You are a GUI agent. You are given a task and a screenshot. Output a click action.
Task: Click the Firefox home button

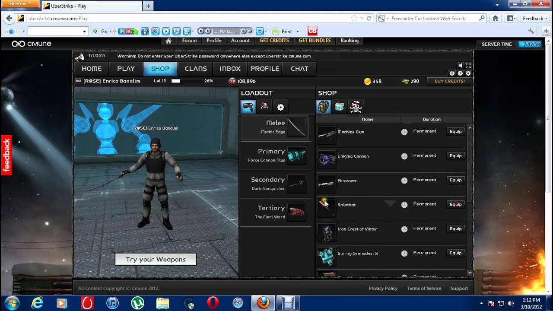coord(496,19)
